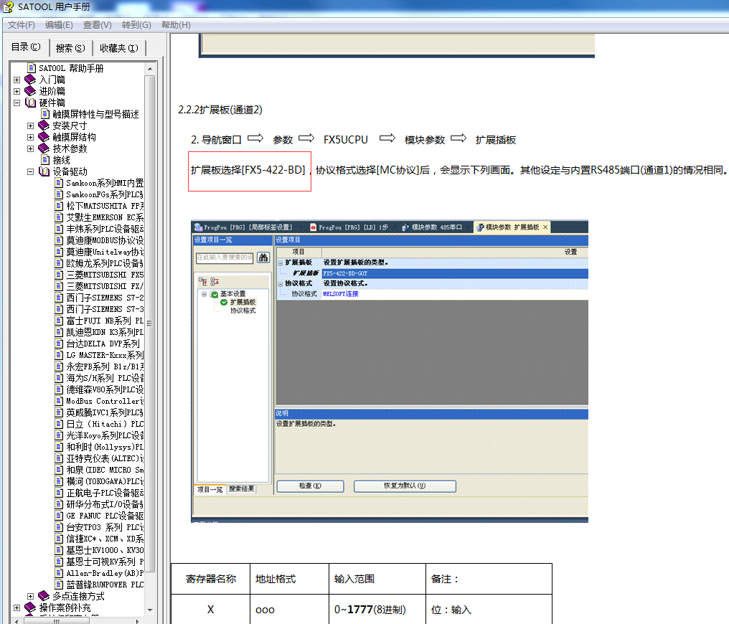Click the book icon next to 技术参数
This screenshot has width=729, height=624.
click(44, 148)
